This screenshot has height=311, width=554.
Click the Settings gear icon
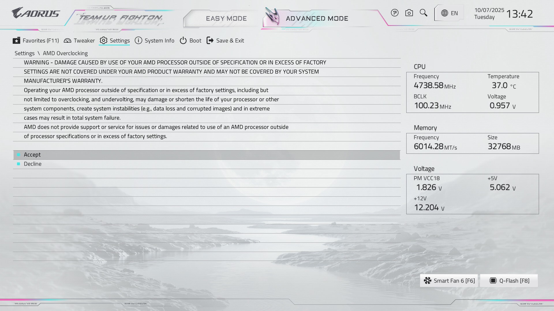point(104,41)
